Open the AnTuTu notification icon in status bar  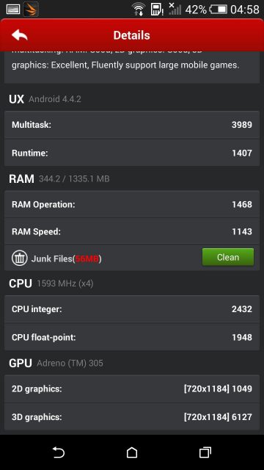point(31,10)
